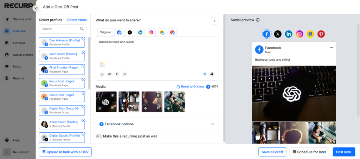This screenshot has width=360, height=159.
Task: Click the search magnifier in profile search
Action: 82,29
